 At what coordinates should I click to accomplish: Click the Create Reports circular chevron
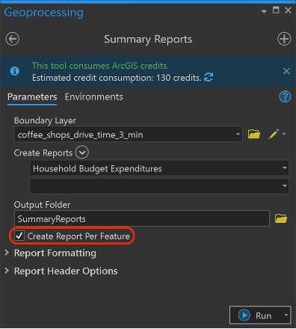click(82, 153)
